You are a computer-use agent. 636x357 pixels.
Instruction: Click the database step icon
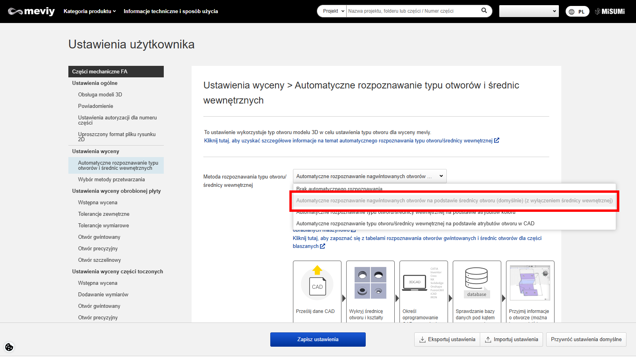coord(477,282)
